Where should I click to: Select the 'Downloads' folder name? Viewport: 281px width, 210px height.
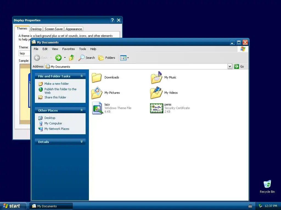(112, 77)
